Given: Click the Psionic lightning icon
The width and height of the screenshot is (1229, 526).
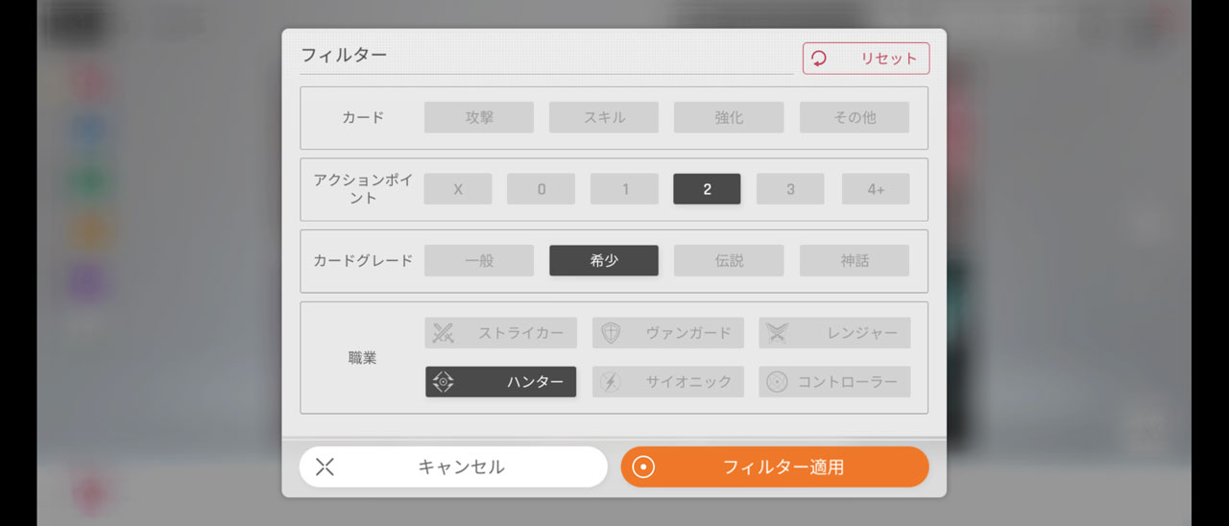Looking at the screenshot, I should coord(611,382).
